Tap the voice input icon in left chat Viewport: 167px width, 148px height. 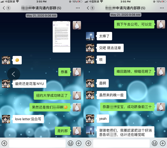[x=4, y=143]
